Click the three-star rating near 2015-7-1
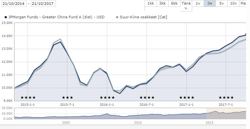 (x=67, y=98)
